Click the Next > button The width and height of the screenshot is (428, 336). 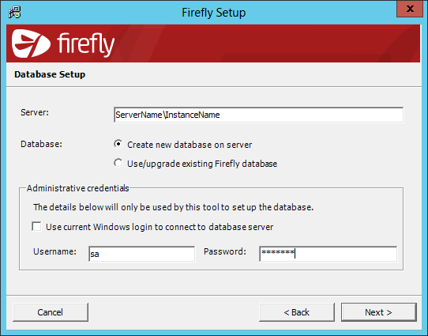378,312
